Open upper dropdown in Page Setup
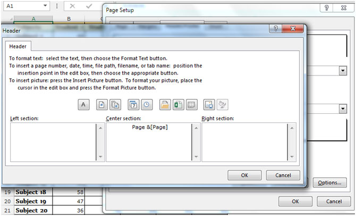This screenshot has width=356, height=216. pyautogui.click(x=343, y=70)
